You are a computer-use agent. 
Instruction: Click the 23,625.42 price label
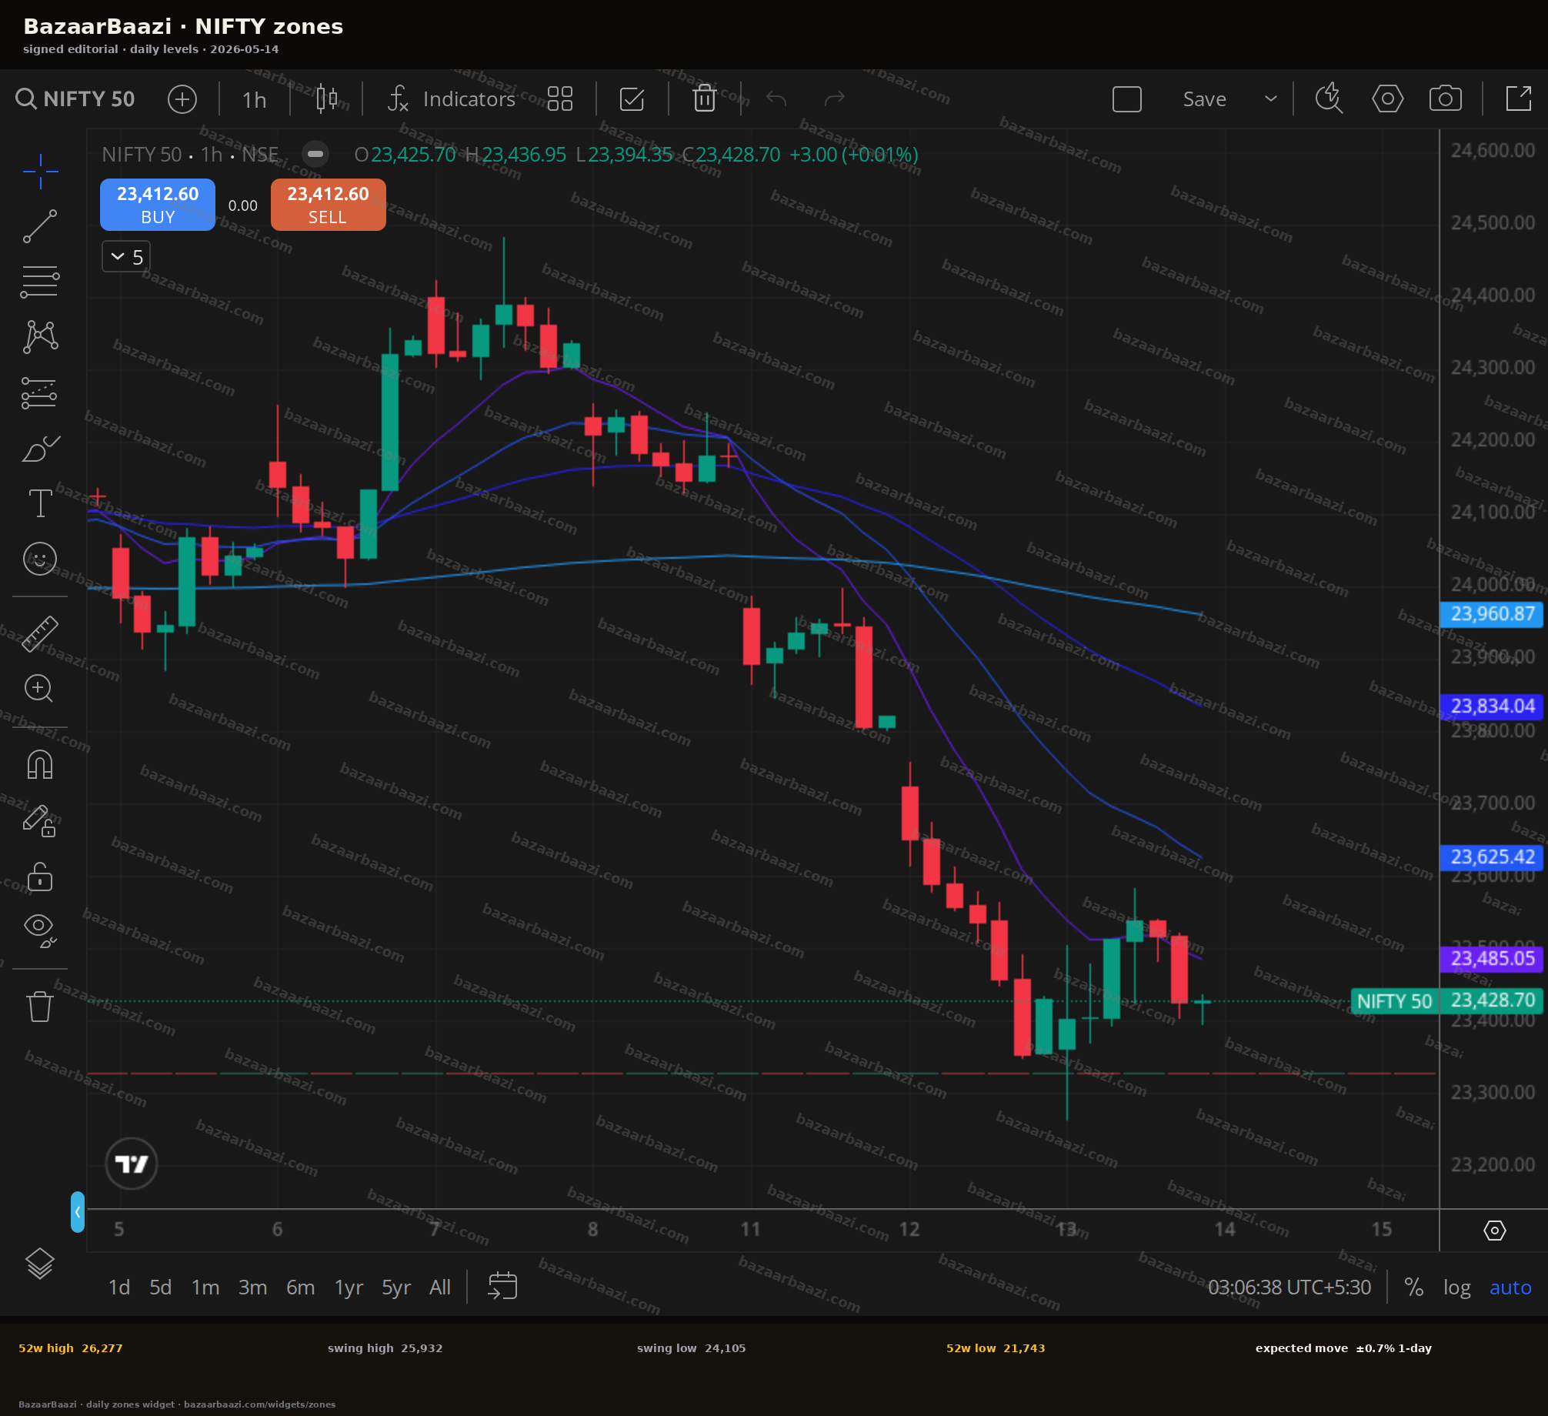pyautogui.click(x=1491, y=857)
